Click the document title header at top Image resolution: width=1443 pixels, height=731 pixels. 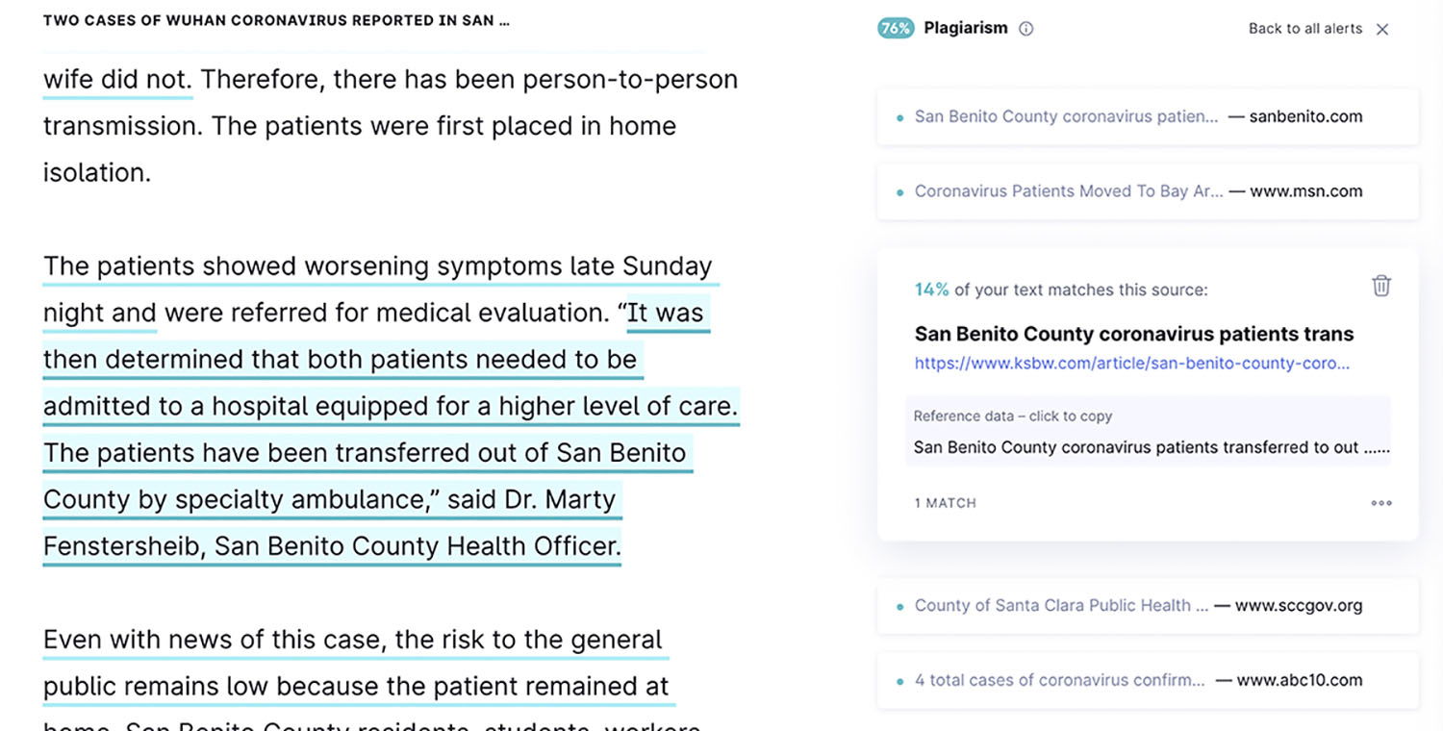(x=276, y=20)
